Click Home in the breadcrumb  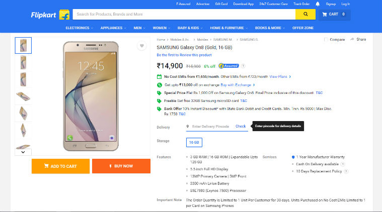(161, 39)
